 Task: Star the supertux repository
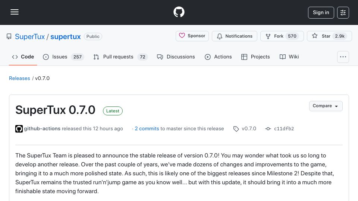329,36
